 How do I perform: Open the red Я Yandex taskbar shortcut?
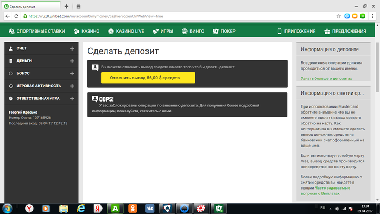coord(98,209)
